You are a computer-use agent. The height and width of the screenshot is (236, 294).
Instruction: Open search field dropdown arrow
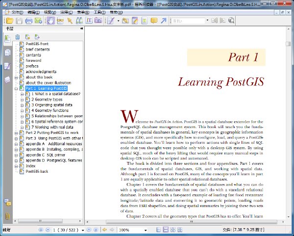pos(207,20)
